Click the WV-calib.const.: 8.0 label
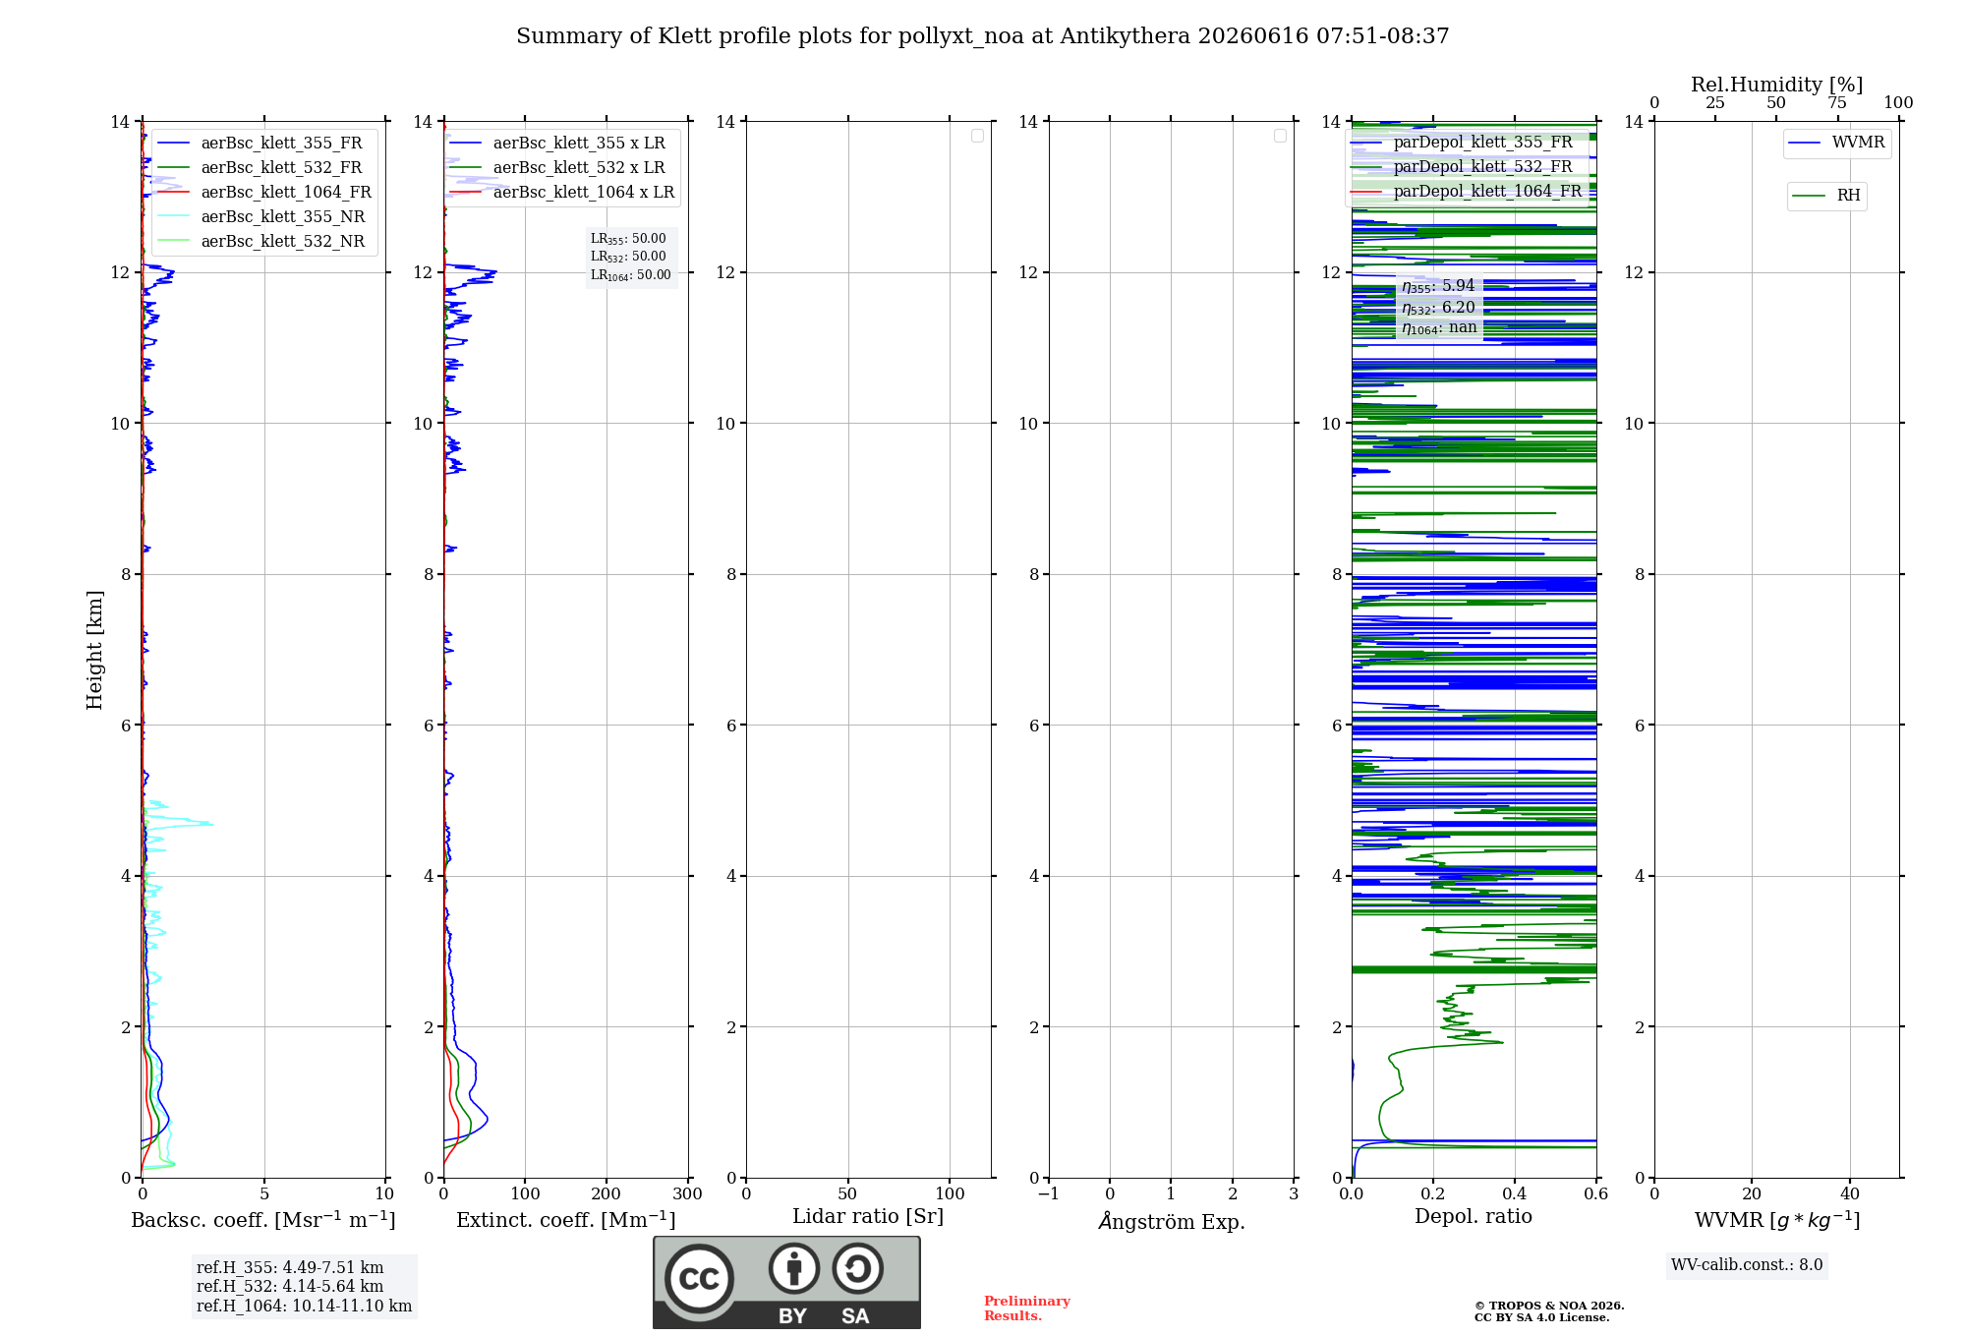1966x1337 pixels. pos(1747,1265)
